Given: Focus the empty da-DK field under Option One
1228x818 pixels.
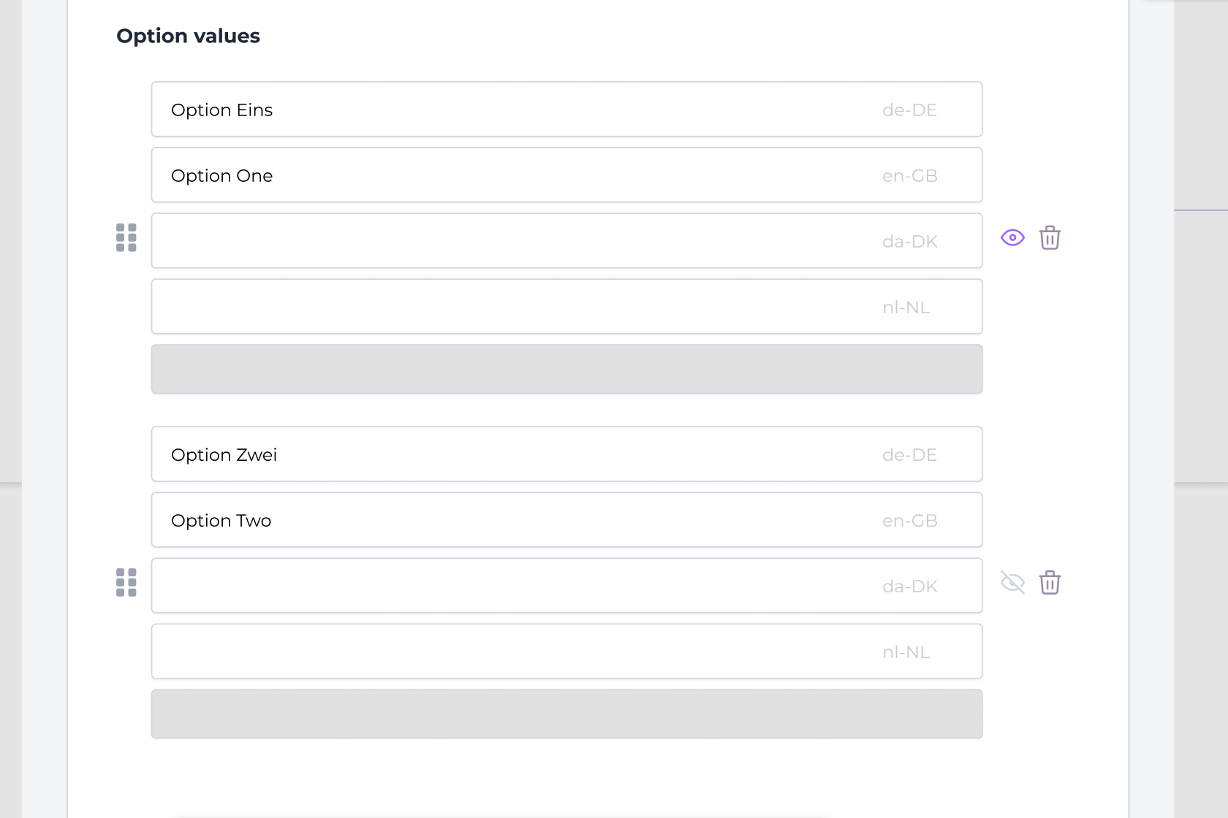Looking at the screenshot, I should pos(512,241).
